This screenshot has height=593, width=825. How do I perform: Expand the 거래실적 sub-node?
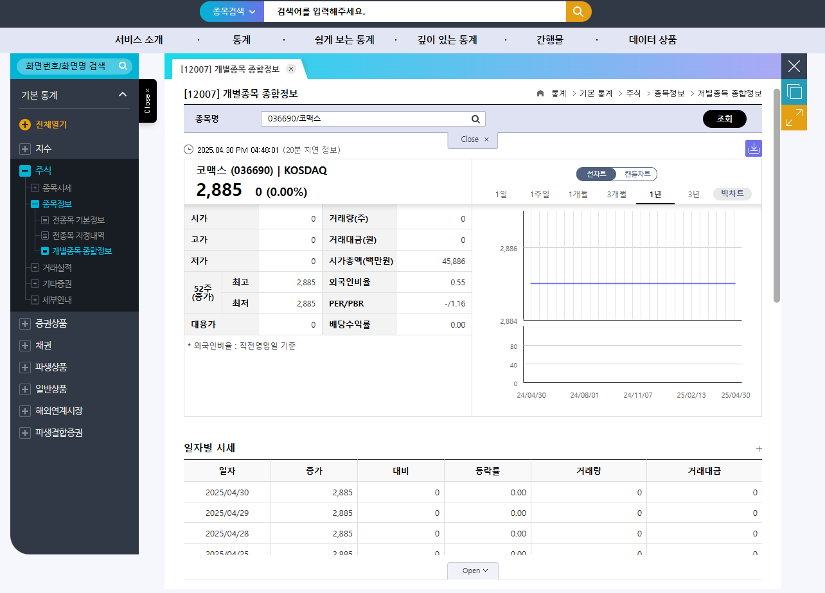(35, 268)
